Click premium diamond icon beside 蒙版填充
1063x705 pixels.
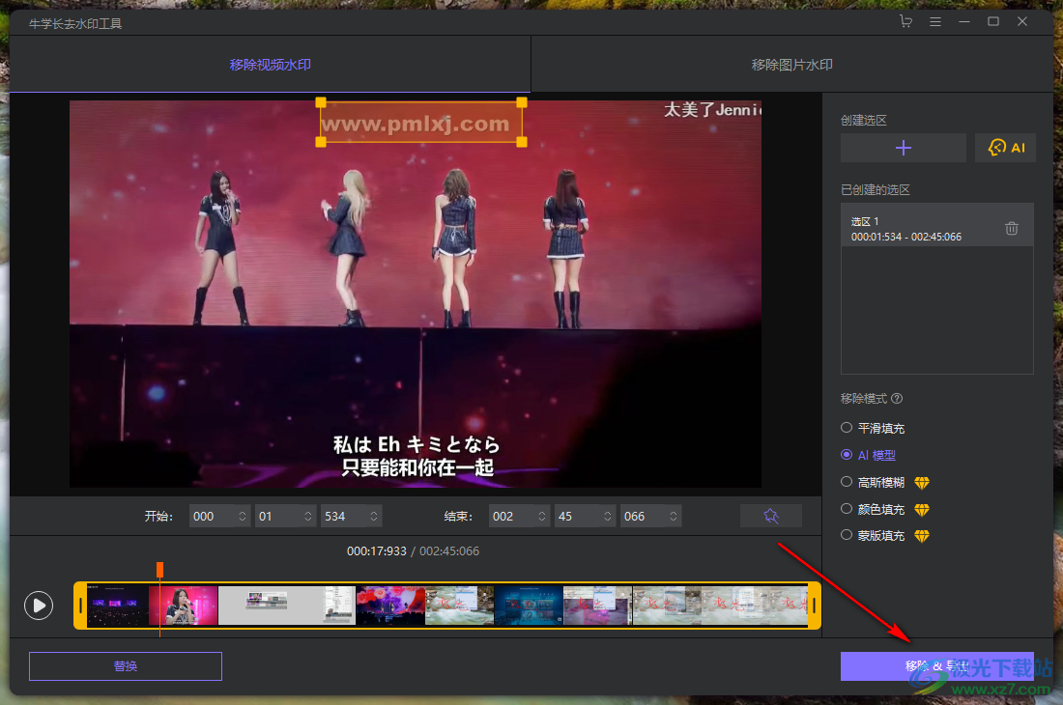[x=921, y=536]
